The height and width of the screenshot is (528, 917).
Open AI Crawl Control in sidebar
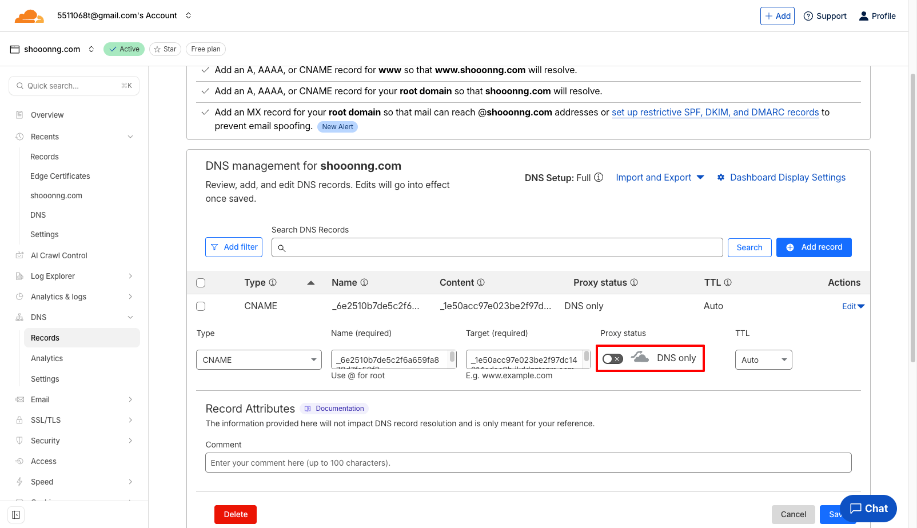(x=59, y=255)
